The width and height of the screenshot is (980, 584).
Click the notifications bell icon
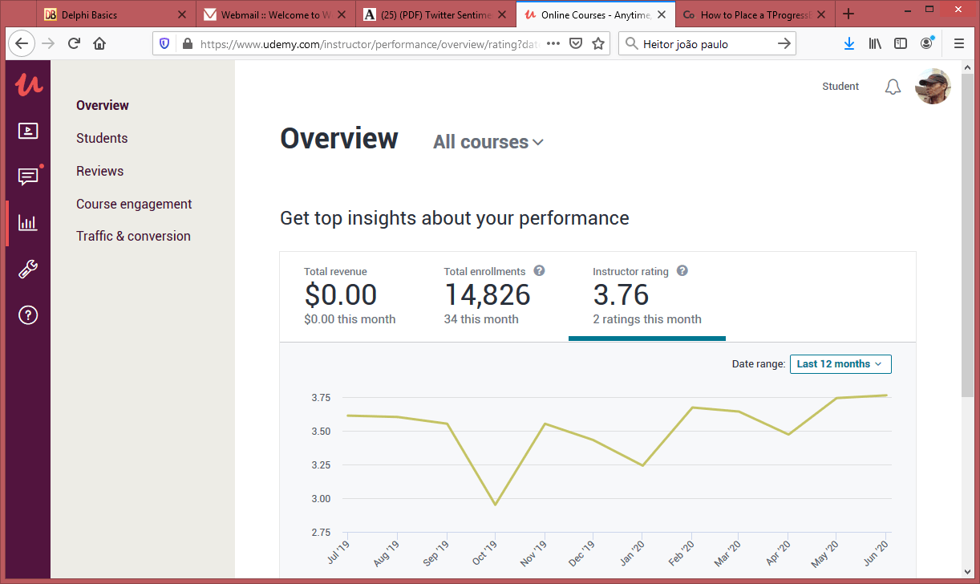(x=893, y=87)
